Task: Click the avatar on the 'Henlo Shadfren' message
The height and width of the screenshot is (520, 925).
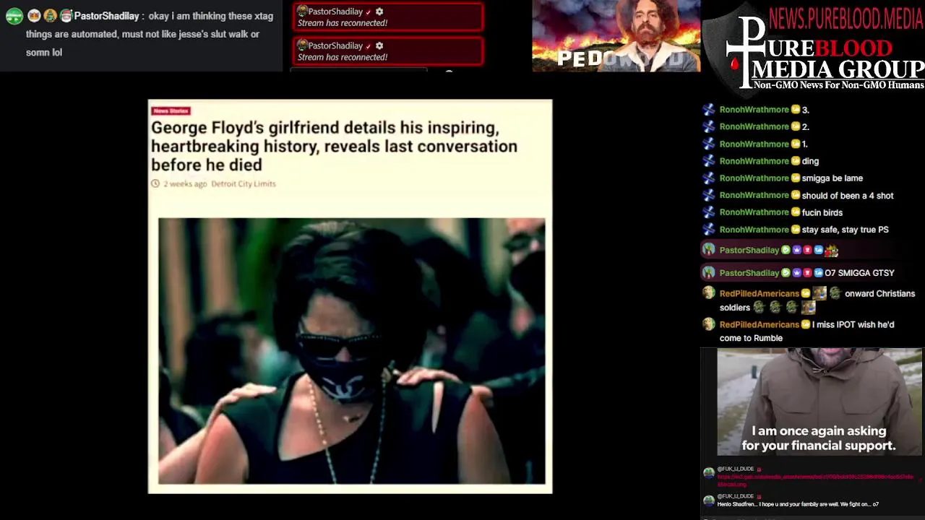Action: (x=709, y=500)
